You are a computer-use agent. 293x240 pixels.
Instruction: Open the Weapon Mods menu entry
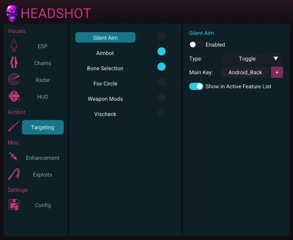tap(105, 99)
